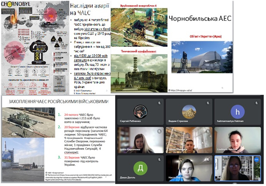Select Денис's video feed with bookshelves
The width and height of the screenshot is (266, 186).
click(x=189, y=140)
